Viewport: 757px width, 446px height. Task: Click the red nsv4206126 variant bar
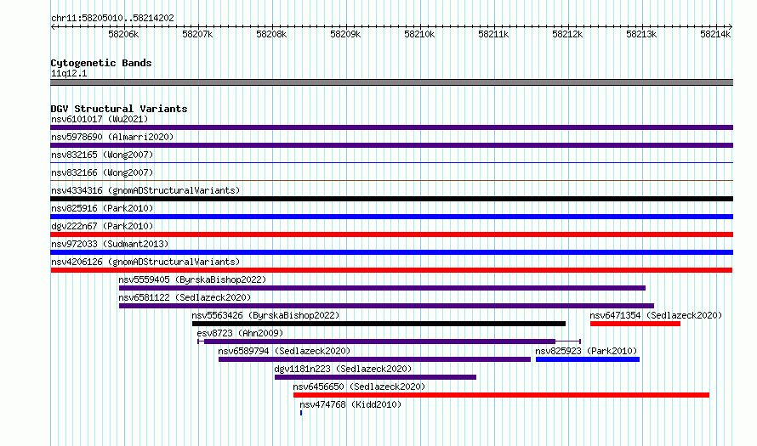point(391,270)
